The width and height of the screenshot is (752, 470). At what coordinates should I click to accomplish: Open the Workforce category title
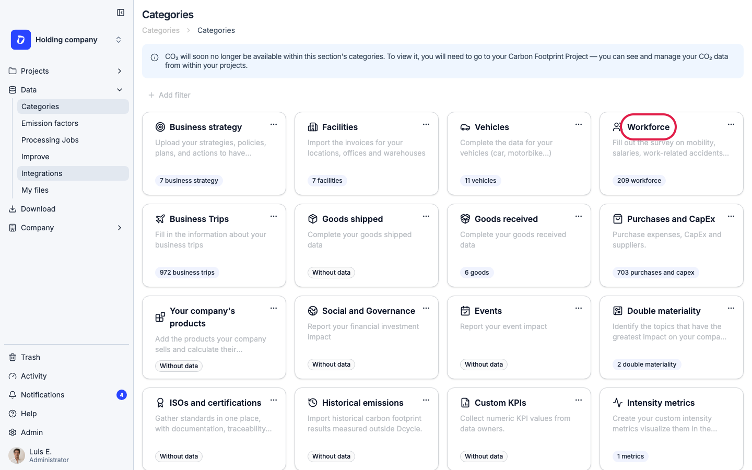[648, 127]
